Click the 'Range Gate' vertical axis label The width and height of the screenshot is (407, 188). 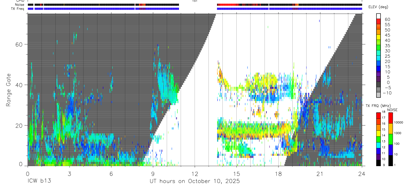[9, 90]
